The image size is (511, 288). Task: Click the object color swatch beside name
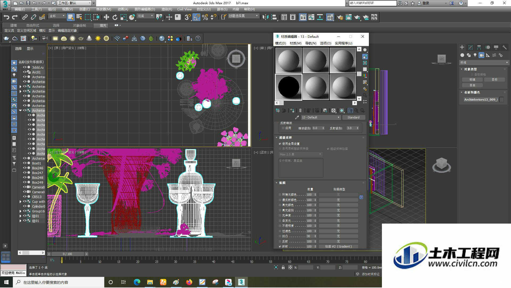coord(502,100)
